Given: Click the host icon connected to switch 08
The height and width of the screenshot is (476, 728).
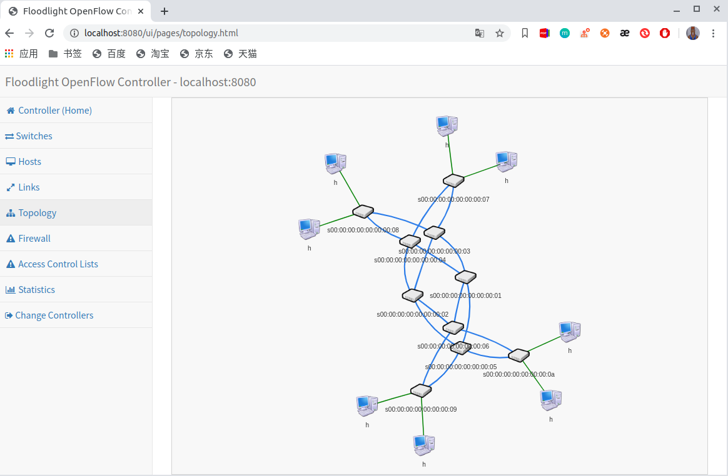Looking at the screenshot, I should (x=309, y=230).
